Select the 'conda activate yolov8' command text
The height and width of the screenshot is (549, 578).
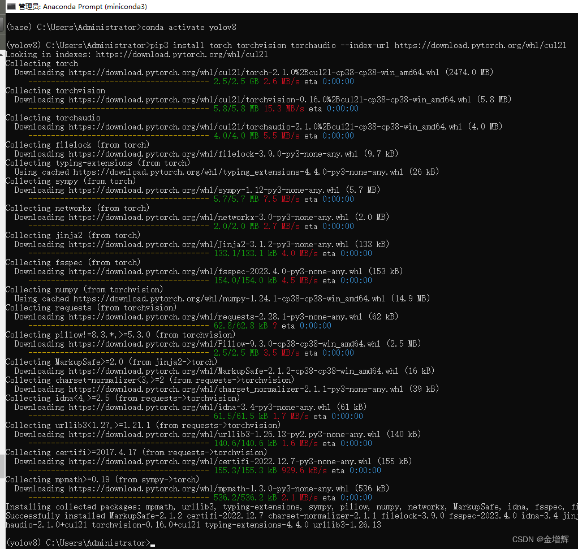pos(189,27)
